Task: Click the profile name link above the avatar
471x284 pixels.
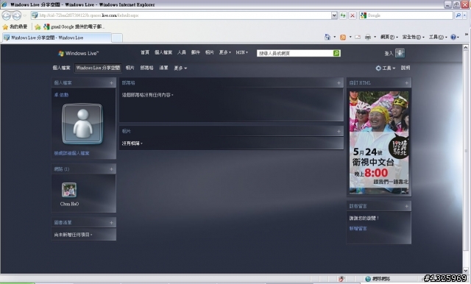Action: [x=61, y=95]
